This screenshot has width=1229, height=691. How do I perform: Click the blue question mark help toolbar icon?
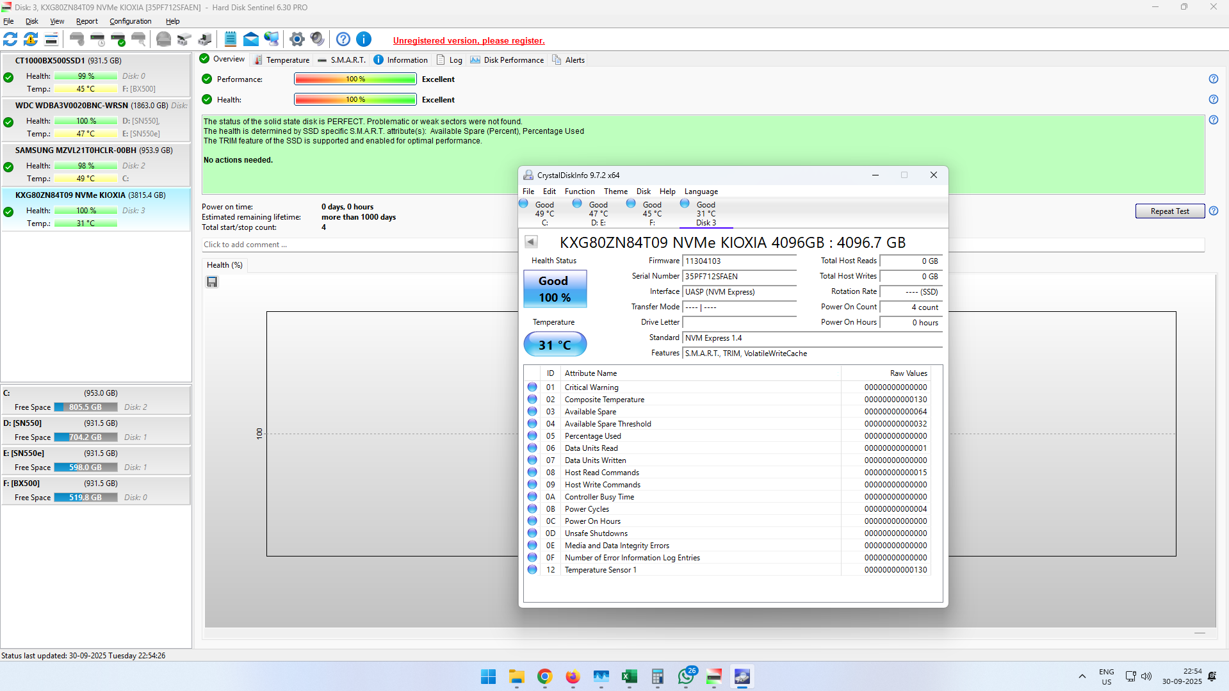tap(343, 40)
